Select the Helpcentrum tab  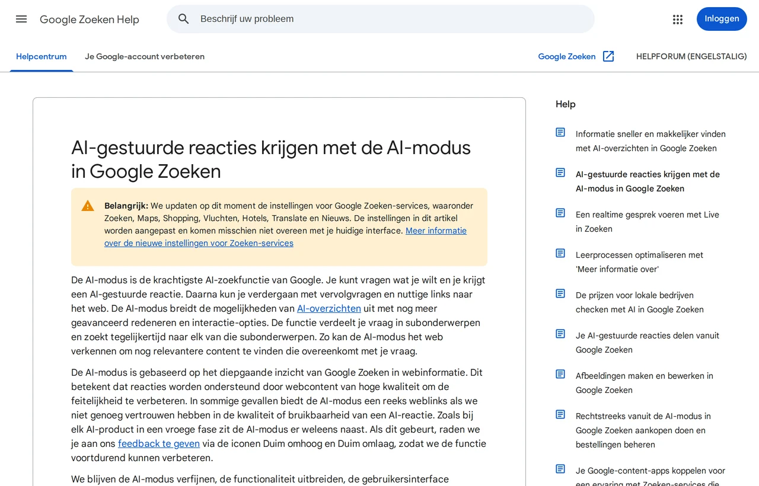[42, 56]
